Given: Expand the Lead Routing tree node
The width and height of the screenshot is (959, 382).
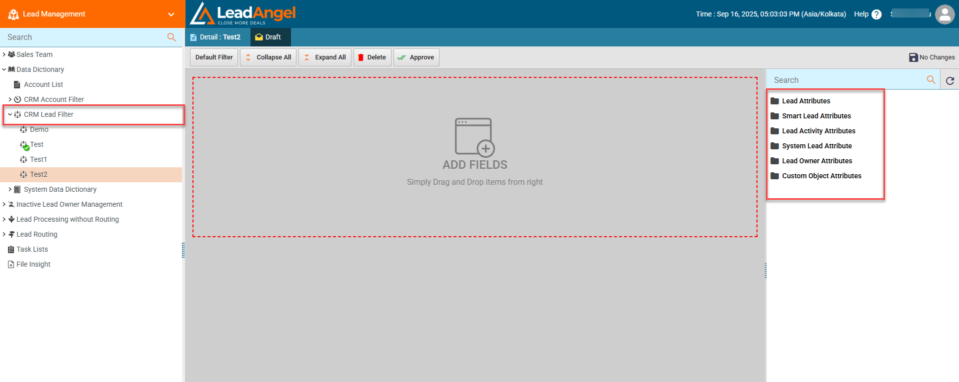Looking at the screenshot, I should click(x=4, y=234).
